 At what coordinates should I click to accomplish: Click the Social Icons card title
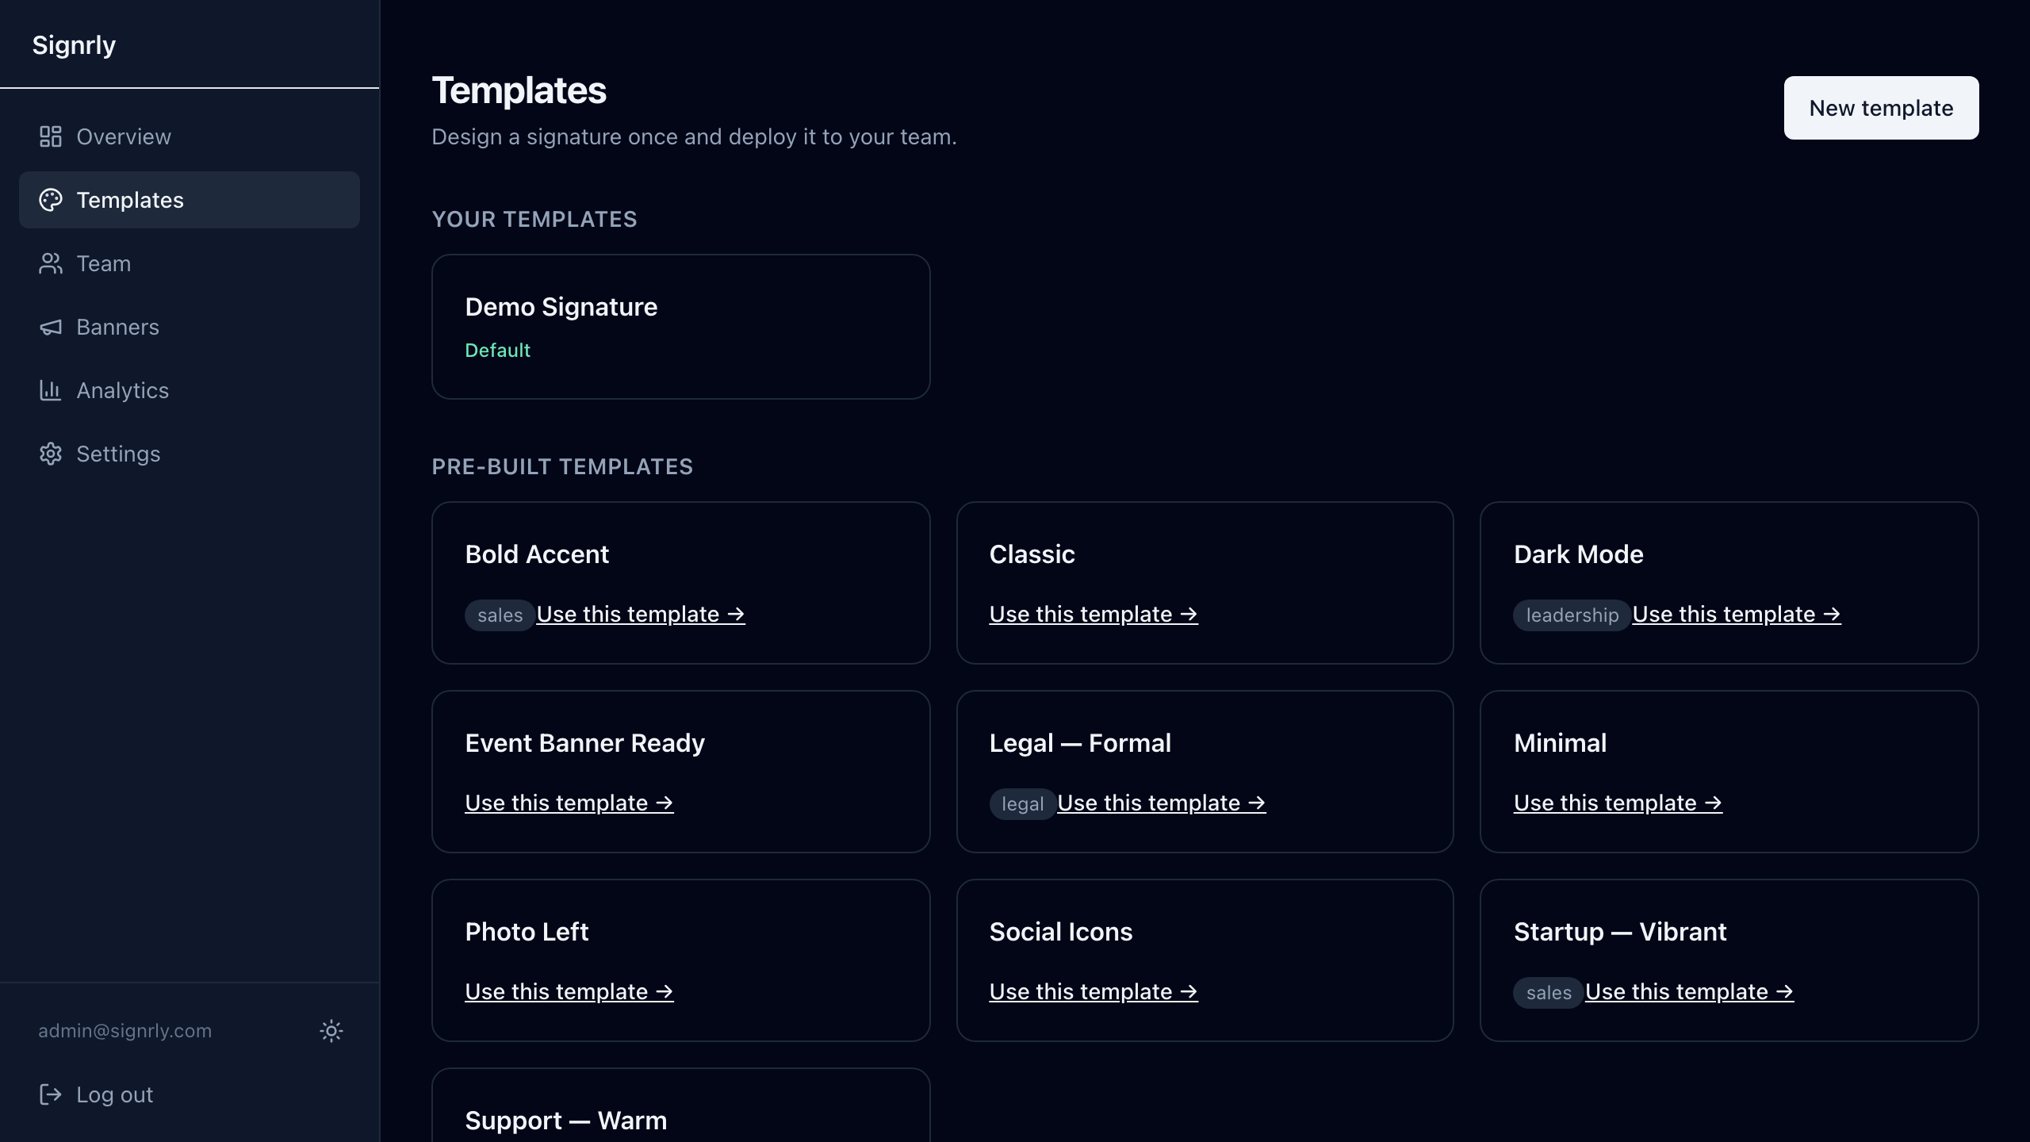click(1061, 932)
